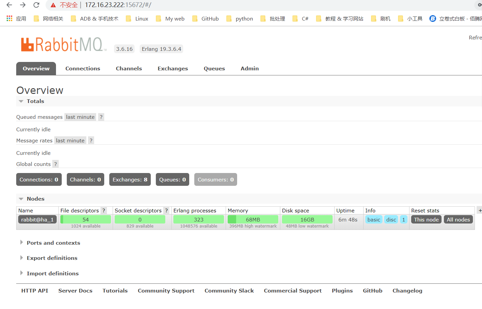
Task: Open the 教程 & 学习网站 bookmark folder
Action: pyautogui.click(x=340, y=19)
